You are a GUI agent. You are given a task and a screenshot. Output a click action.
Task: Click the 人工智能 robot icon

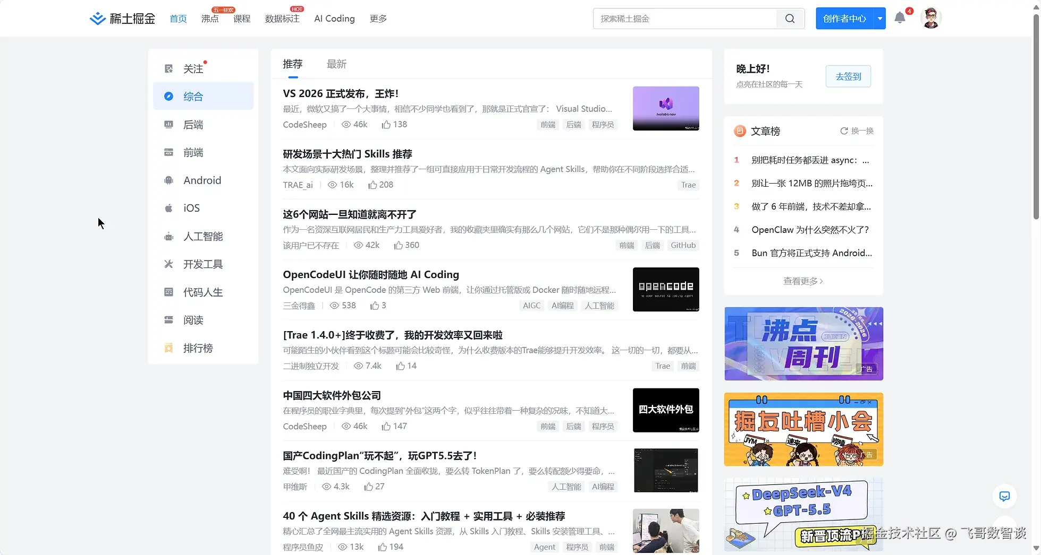(168, 236)
